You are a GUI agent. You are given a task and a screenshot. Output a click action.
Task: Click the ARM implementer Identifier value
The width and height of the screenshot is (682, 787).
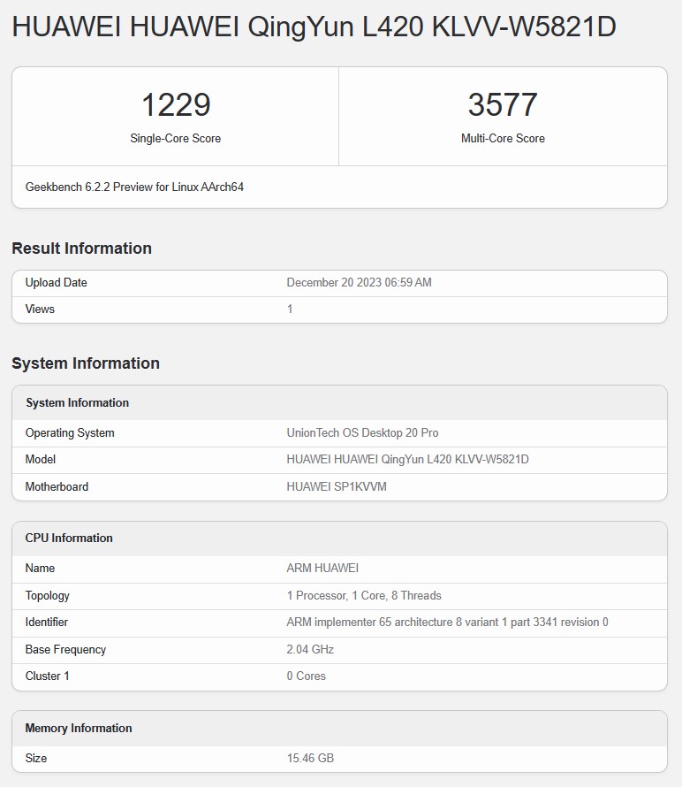pyautogui.click(x=447, y=623)
